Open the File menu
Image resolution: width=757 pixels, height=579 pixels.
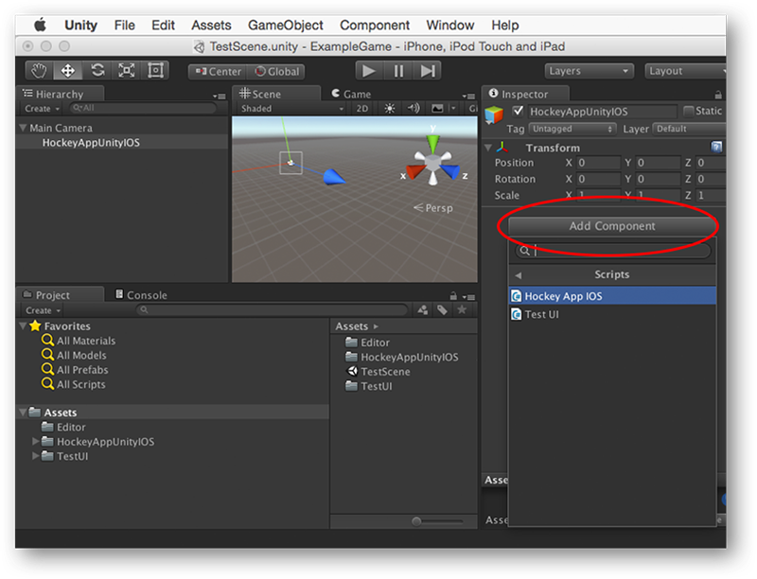tap(125, 26)
